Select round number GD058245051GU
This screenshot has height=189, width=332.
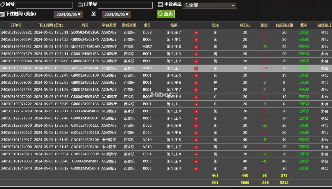click(85, 32)
